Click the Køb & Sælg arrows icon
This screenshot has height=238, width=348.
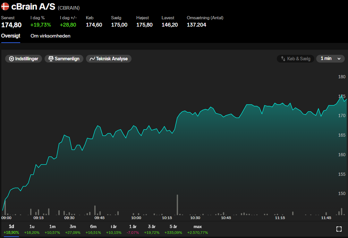pos(283,59)
